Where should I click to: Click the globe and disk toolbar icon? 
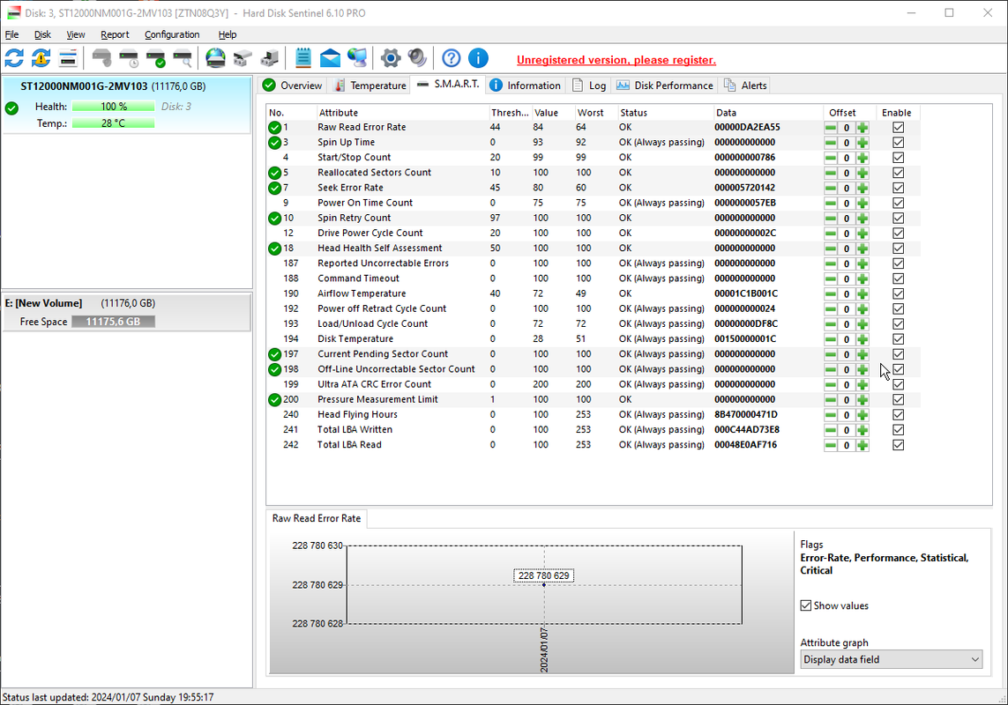pyautogui.click(x=215, y=58)
